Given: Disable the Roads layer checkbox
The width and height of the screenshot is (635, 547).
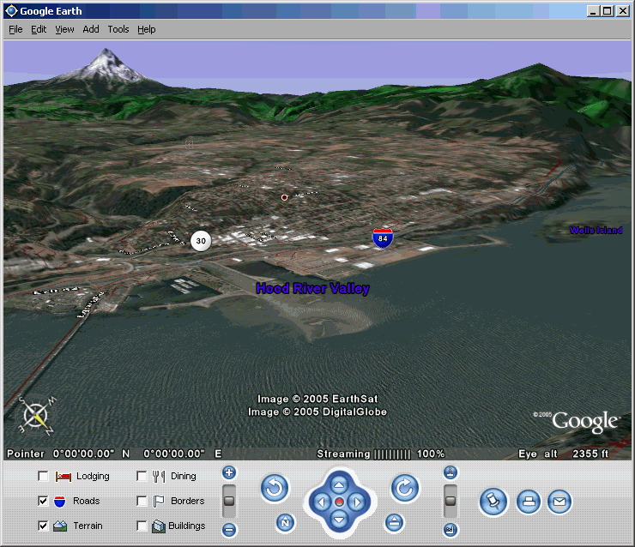Looking at the screenshot, I should pos(43,501).
